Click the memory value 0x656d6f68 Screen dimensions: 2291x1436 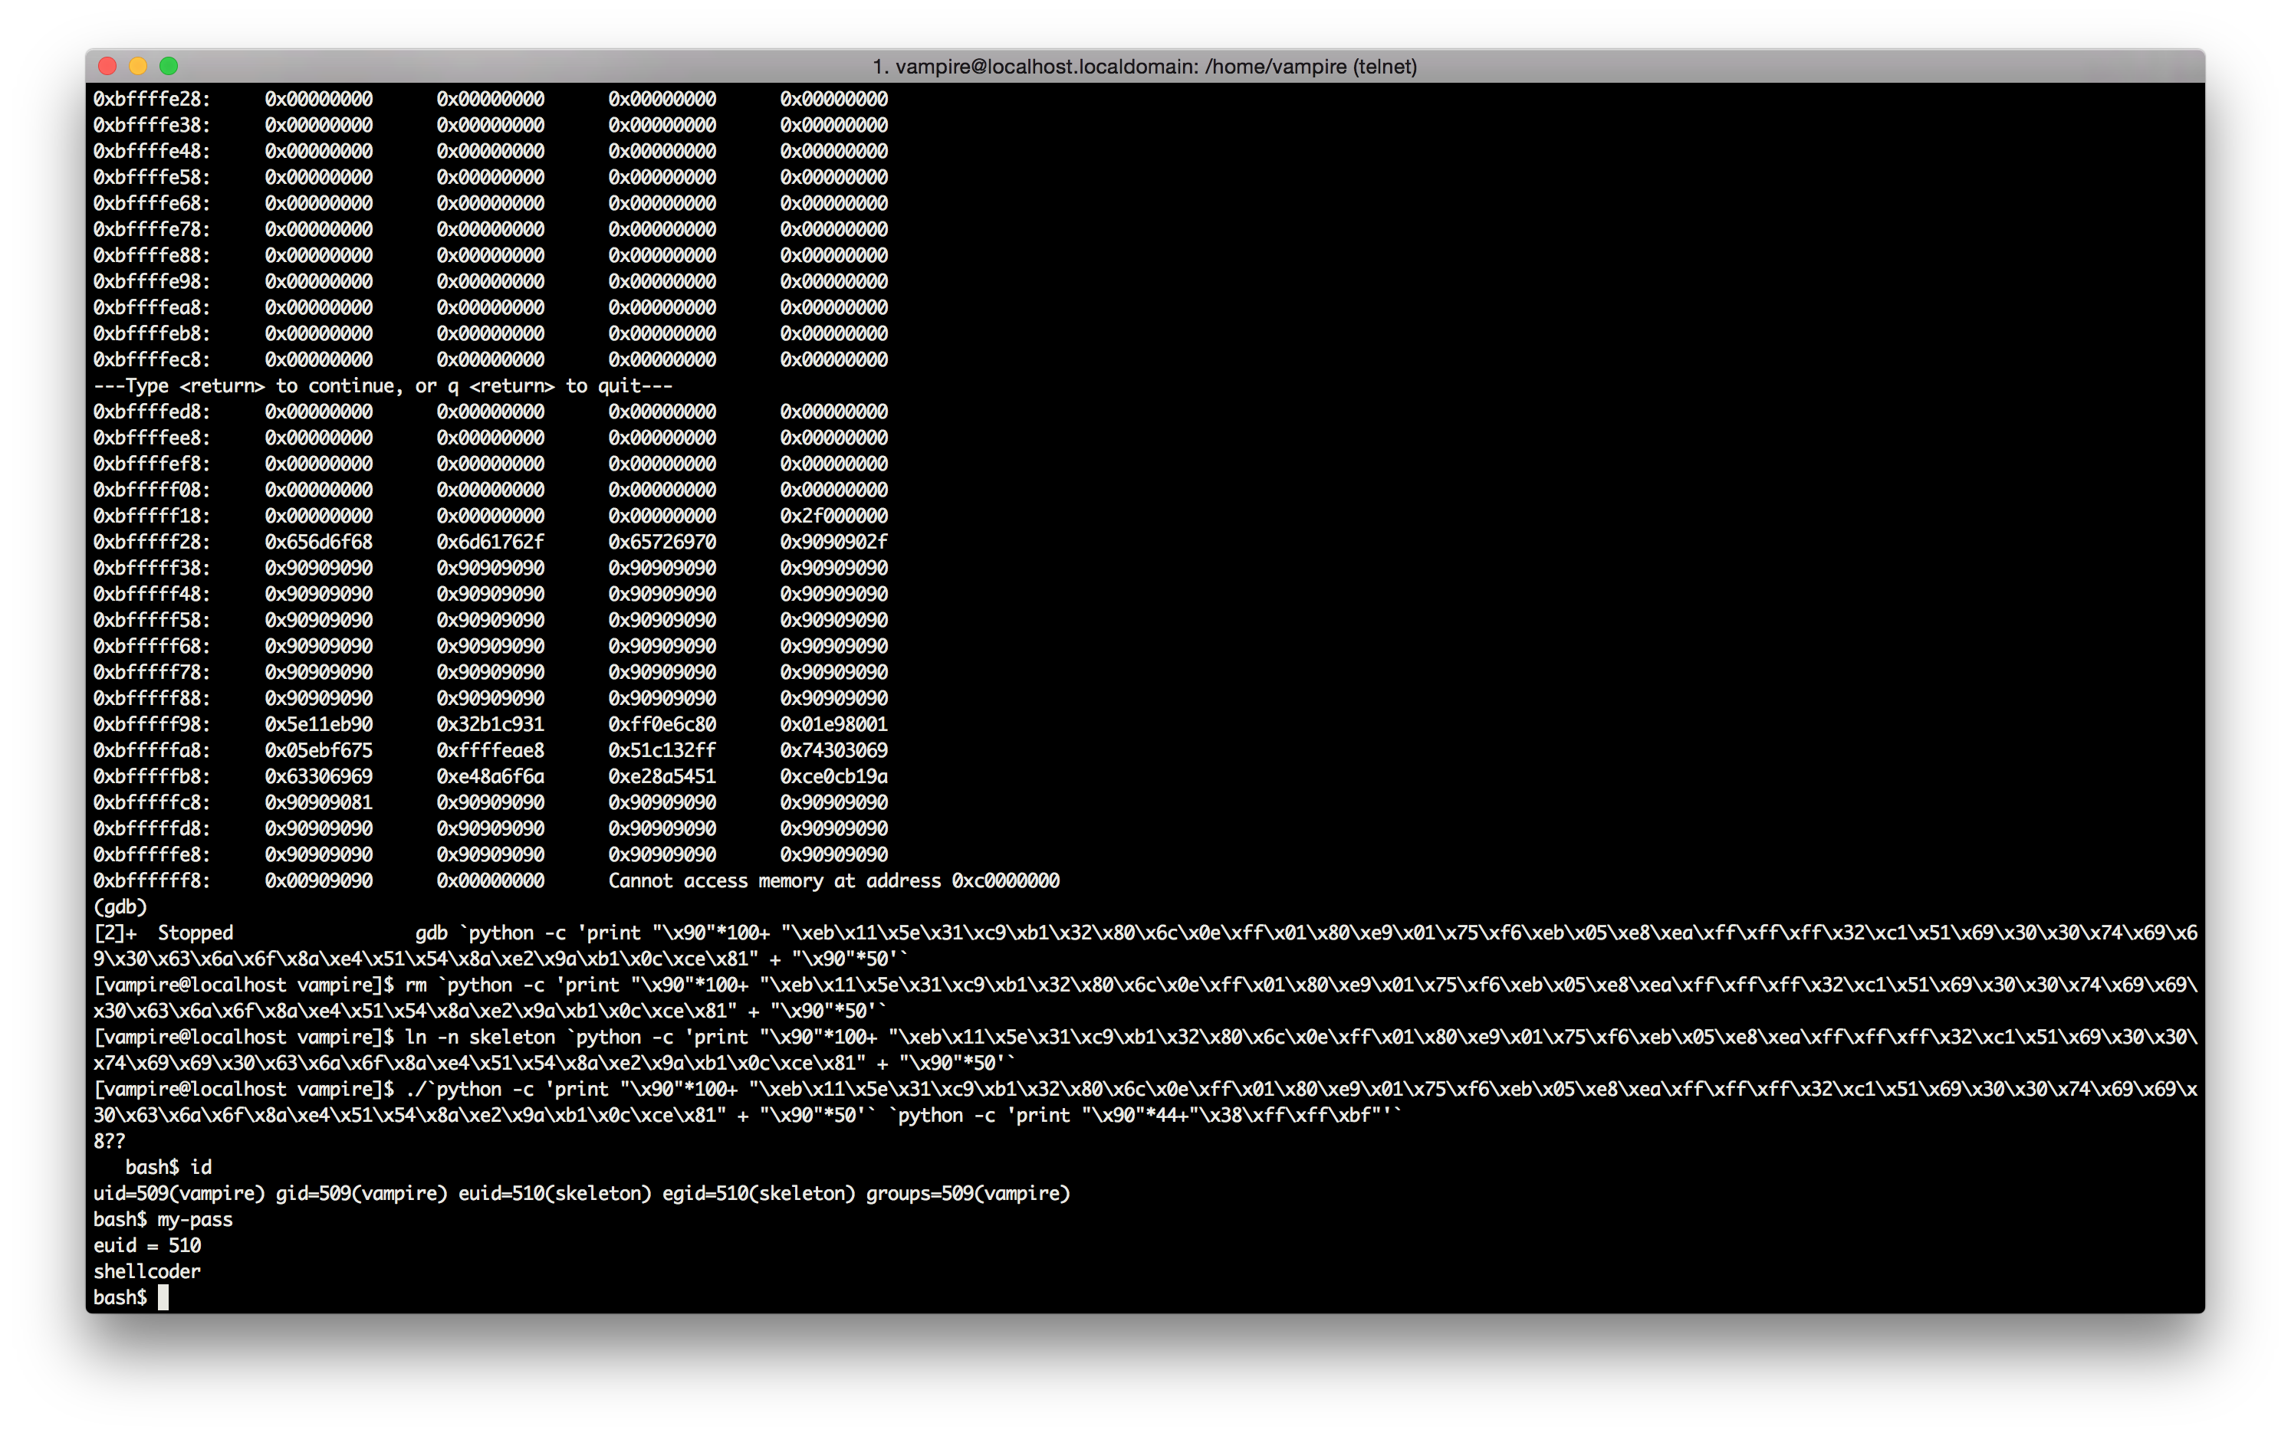coord(318,541)
